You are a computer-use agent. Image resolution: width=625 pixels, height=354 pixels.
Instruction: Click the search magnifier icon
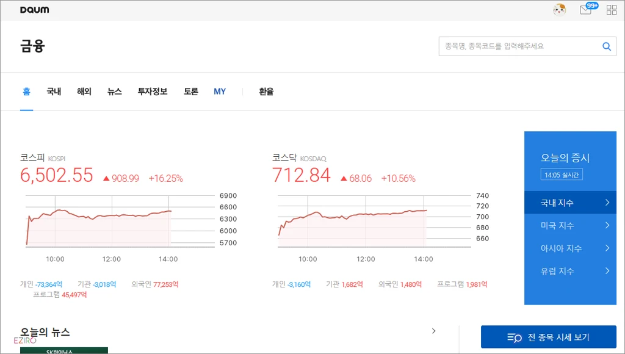coord(607,46)
